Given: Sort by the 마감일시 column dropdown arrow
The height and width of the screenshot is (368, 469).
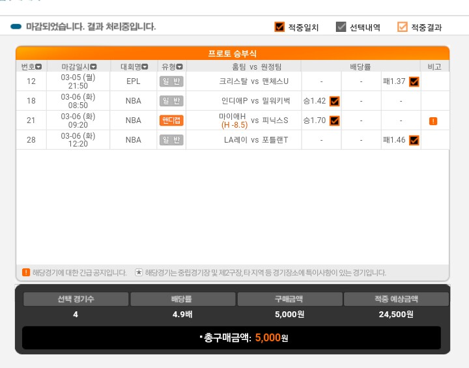Looking at the screenshot, I should click(x=93, y=66).
